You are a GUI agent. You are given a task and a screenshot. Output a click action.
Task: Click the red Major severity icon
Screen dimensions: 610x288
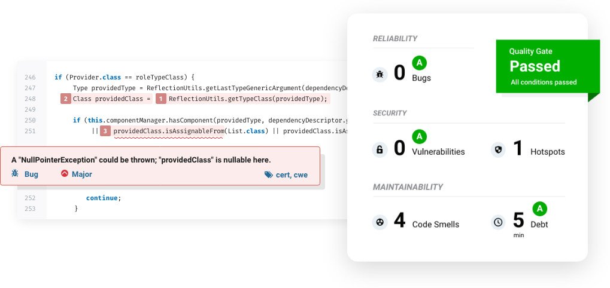pos(65,174)
